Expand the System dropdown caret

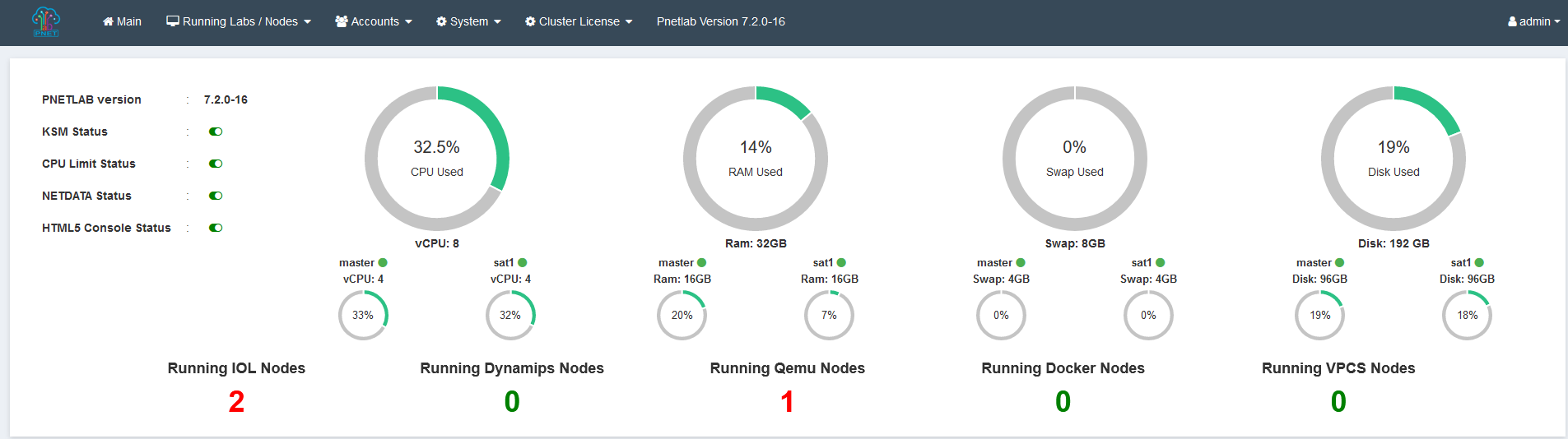tap(497, 22)
